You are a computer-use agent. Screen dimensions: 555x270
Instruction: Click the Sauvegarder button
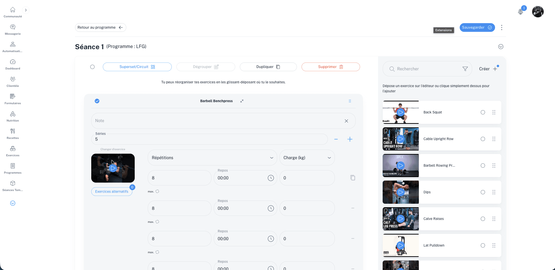click(477, 27)
